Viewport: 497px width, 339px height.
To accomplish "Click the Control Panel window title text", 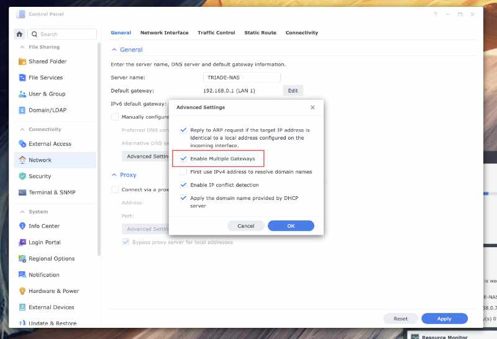I will pos(46,14).
